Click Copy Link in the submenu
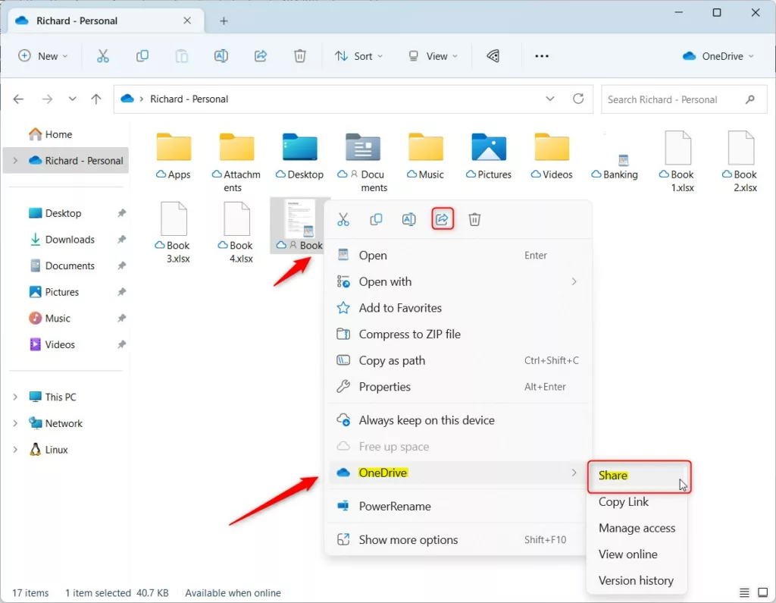Image resolution: width=776 pixels, height=603 pixels. [x=637, y=502]
